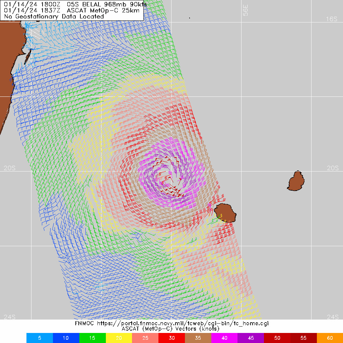Select the 45 knots purple swatch
343x343 pixels.
pos(251,338)
